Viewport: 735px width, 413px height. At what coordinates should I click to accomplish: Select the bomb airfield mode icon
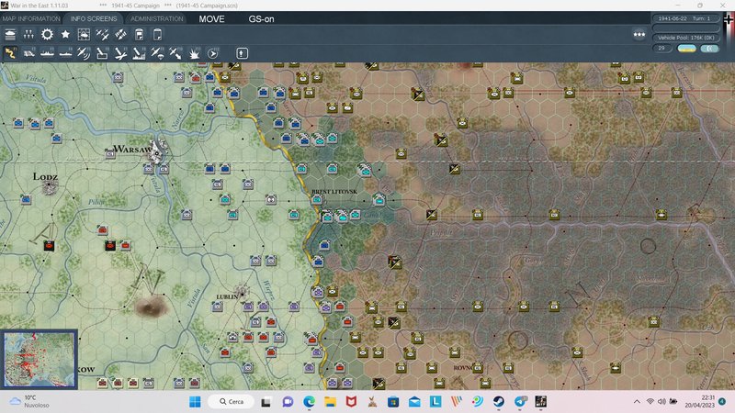tap(120, 53)
